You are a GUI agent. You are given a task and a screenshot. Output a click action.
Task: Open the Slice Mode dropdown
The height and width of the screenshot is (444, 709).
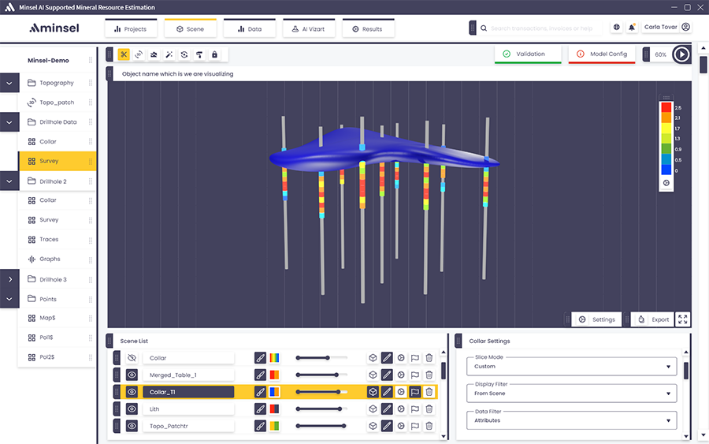pos(571,367)
